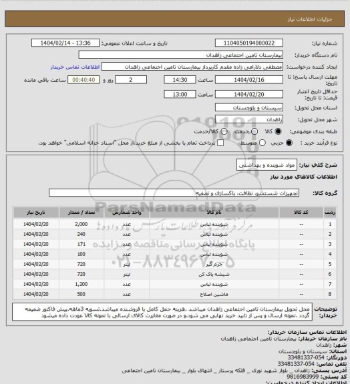The height and width of the screenshot is (384, 350).
Task: Click the buyer organization name field
Action: click(180, 55)
